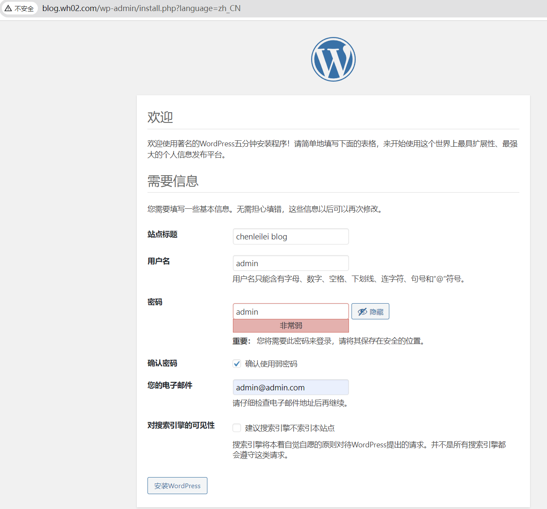
Task: Uncheck the 确认使用弱密码 checkbox
Action: 237,364
